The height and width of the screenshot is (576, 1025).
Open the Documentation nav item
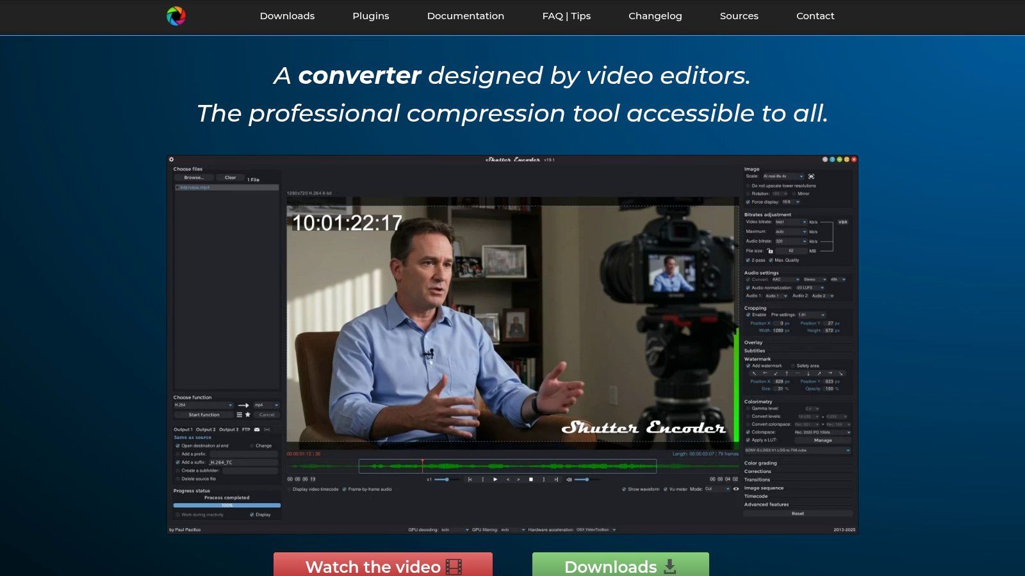(x=466, y=16)
